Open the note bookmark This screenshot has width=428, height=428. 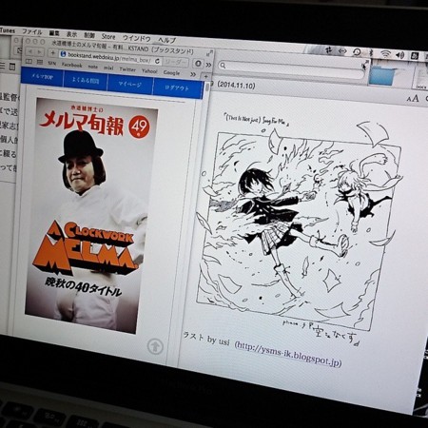(92, 67)
